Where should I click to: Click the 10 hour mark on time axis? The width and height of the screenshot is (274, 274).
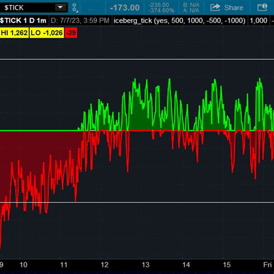tap(24, 265)
